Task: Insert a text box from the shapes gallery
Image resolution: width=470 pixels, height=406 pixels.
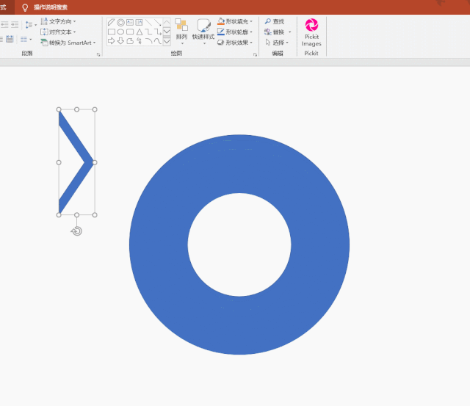Action: click(x=130, y=23)
